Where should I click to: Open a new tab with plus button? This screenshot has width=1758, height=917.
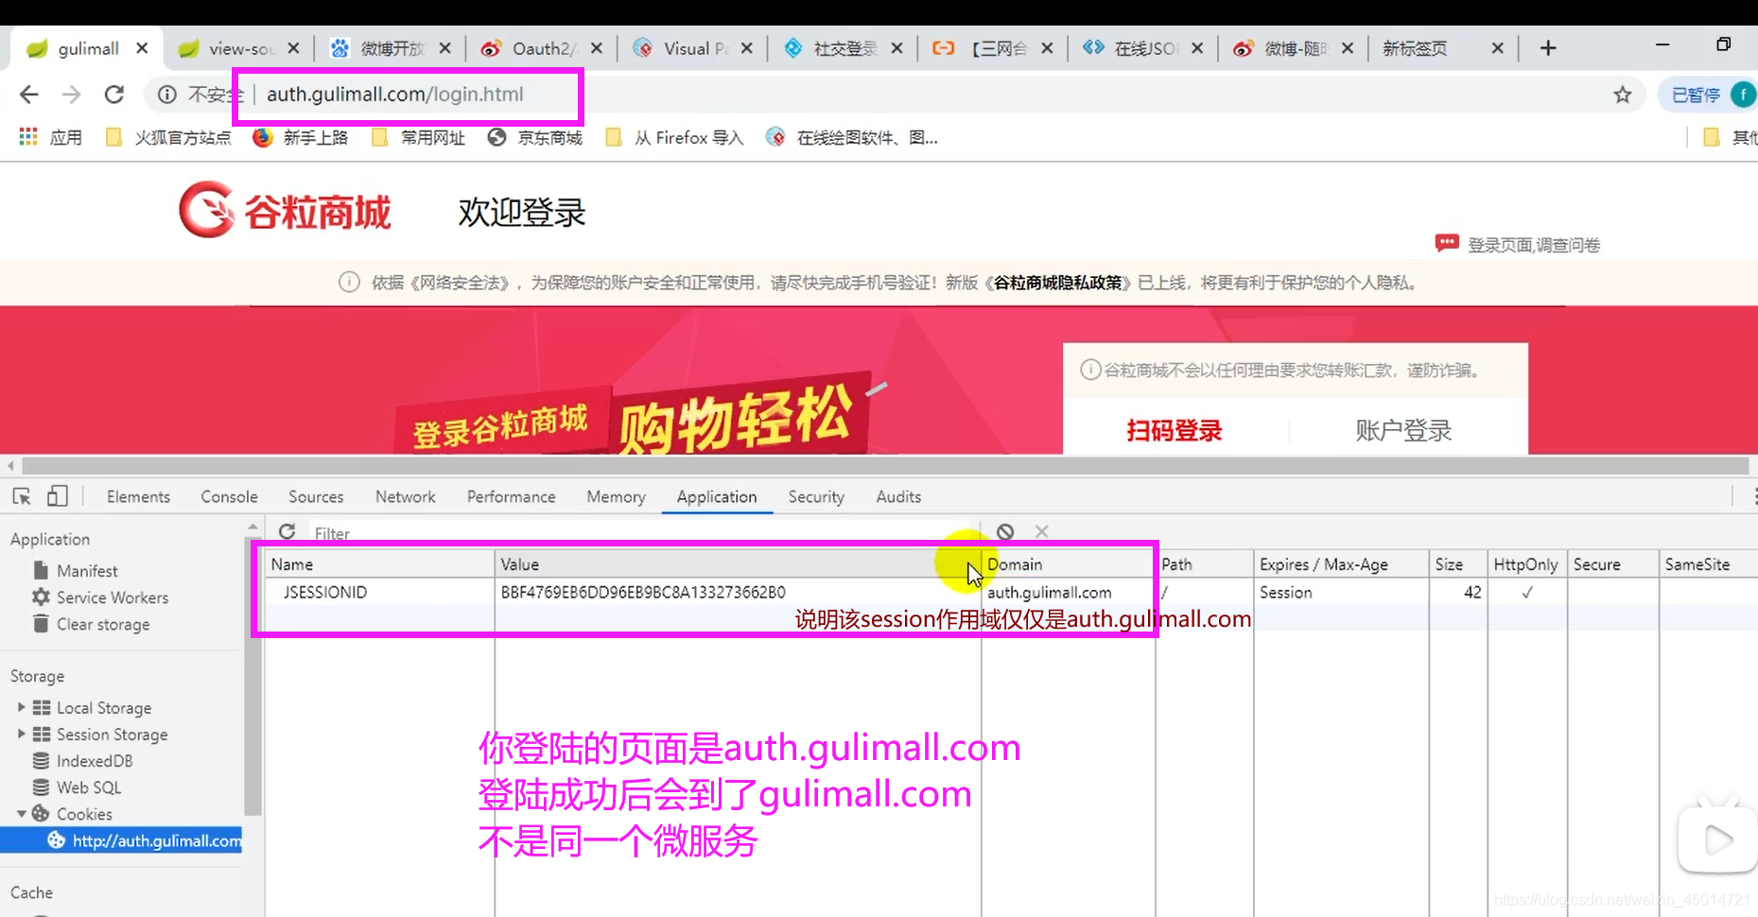pos(1548,48)
